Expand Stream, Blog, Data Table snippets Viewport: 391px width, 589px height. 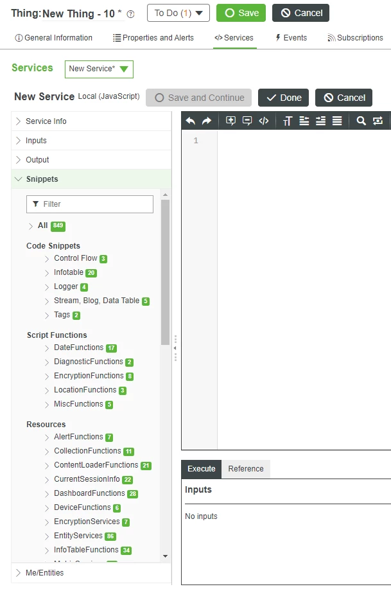[x=47, y=301]
